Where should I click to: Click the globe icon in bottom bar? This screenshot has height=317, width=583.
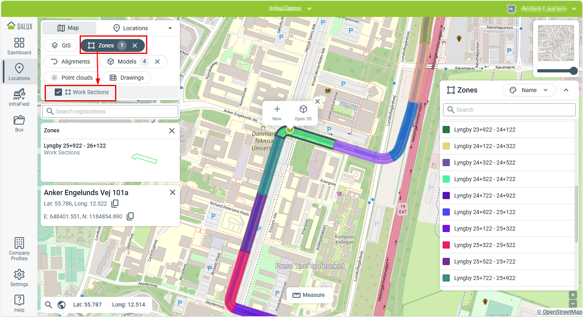(x=62, y=305)
